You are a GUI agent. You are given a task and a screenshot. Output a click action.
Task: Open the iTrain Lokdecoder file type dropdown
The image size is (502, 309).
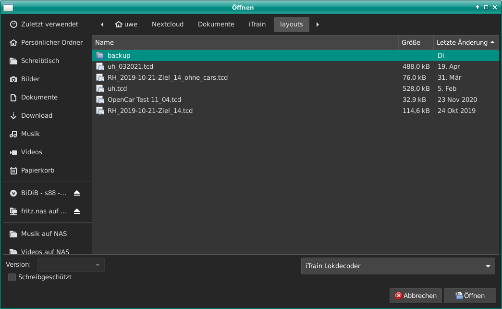tap(398, 266)
